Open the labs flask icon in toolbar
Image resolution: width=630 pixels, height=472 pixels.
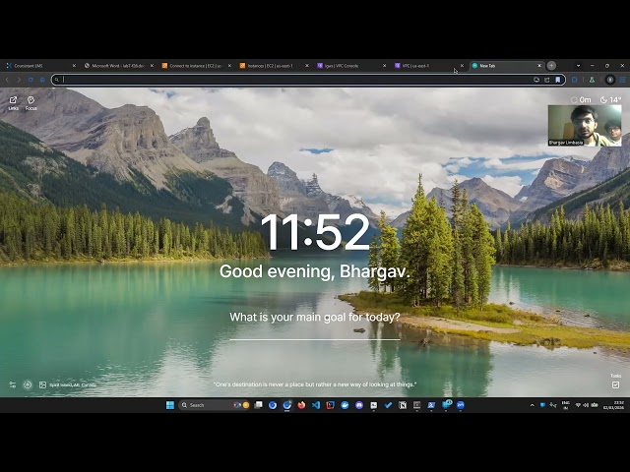point(592,80)
